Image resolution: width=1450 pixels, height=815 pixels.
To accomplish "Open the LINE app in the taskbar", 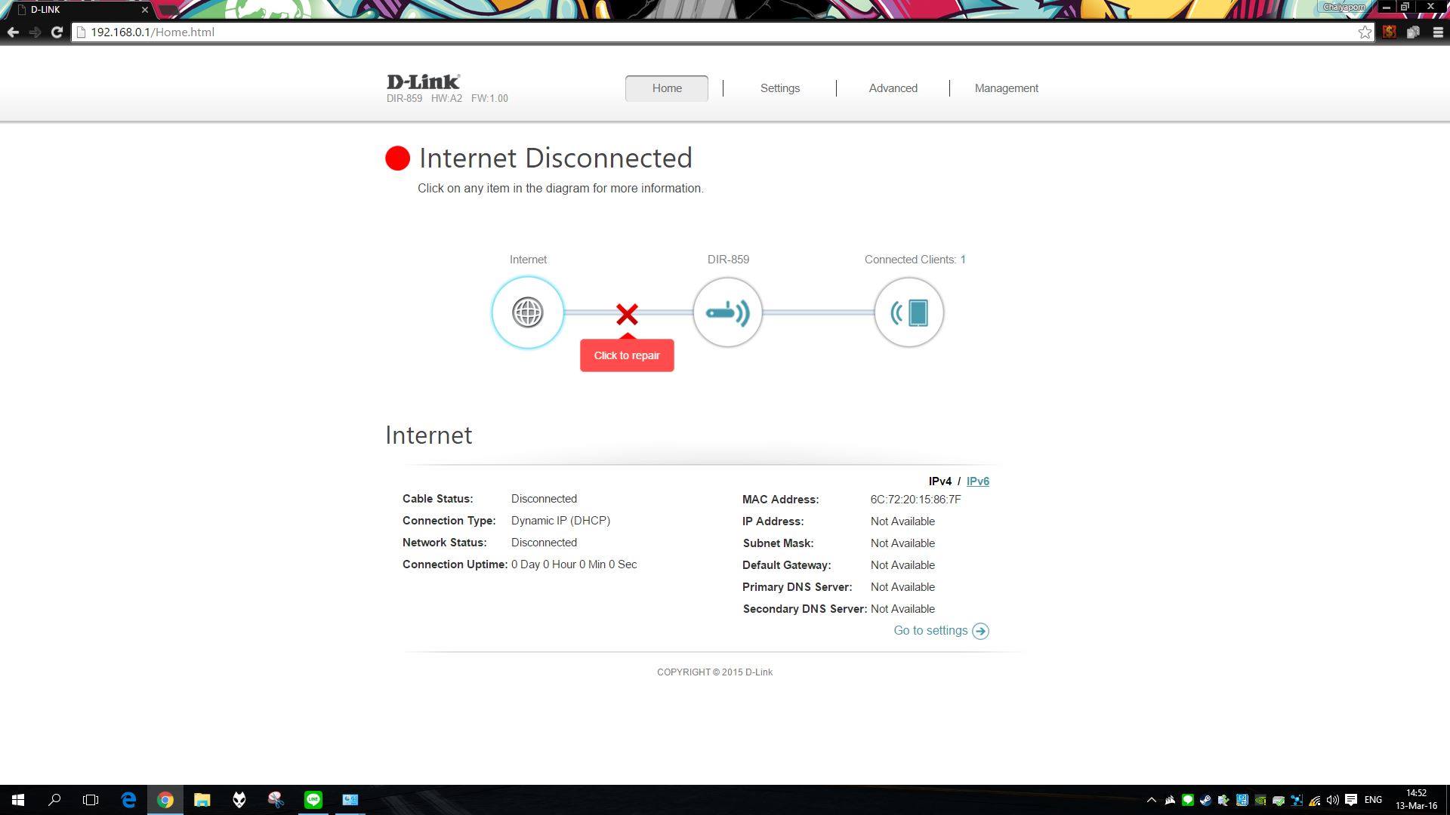I will (x=313, y=800).
